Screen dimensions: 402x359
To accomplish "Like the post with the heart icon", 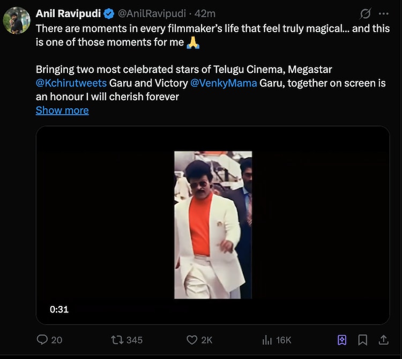I will tap(192, 340).
